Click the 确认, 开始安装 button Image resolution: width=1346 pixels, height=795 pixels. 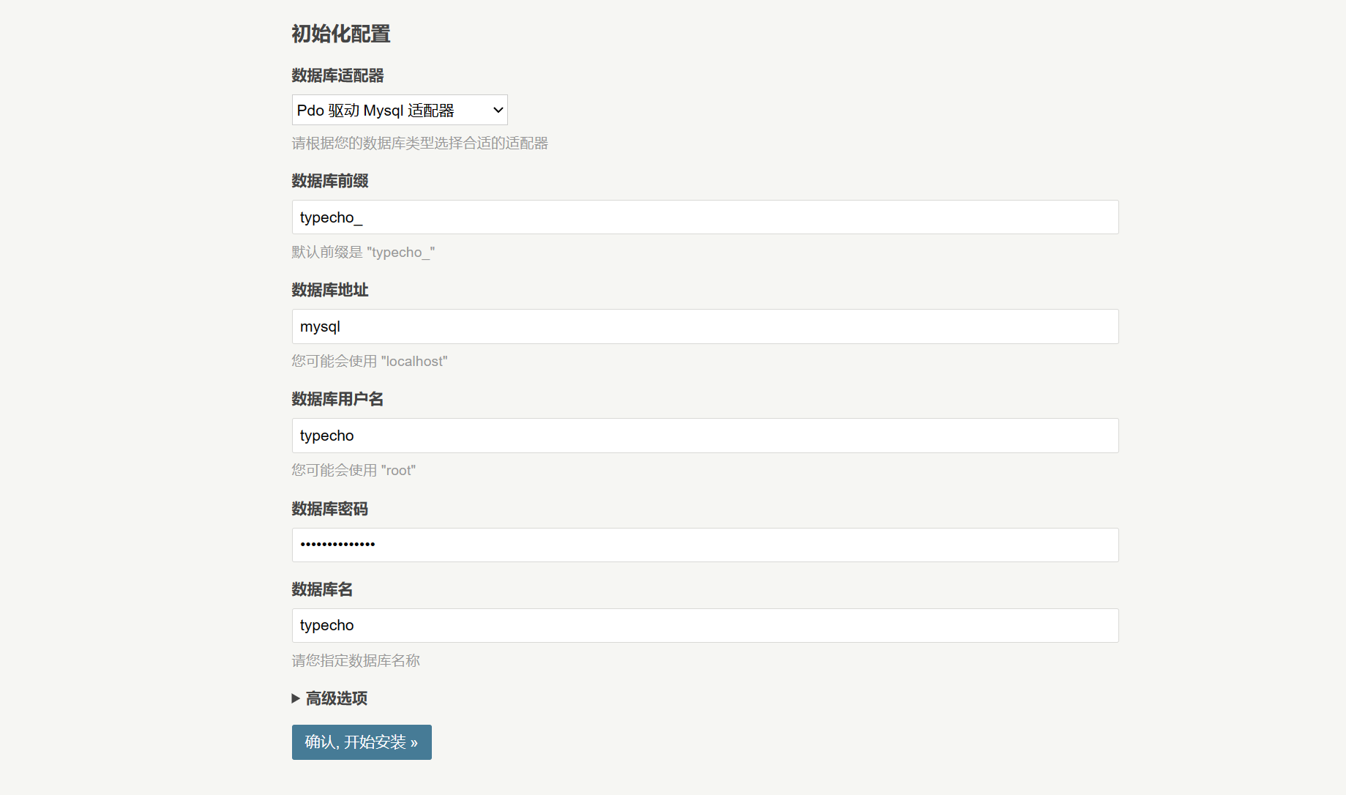click(362, 742)
